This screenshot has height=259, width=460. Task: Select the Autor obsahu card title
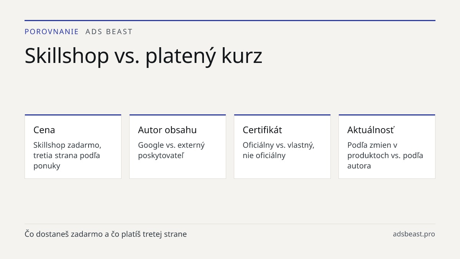(x=167, y=130)
